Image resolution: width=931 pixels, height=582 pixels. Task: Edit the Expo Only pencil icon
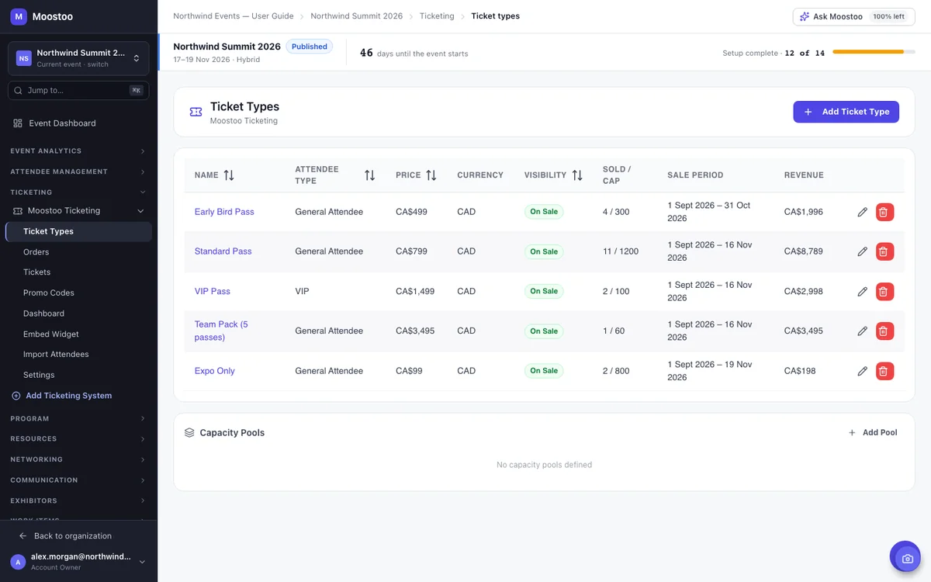coord(862,371)
